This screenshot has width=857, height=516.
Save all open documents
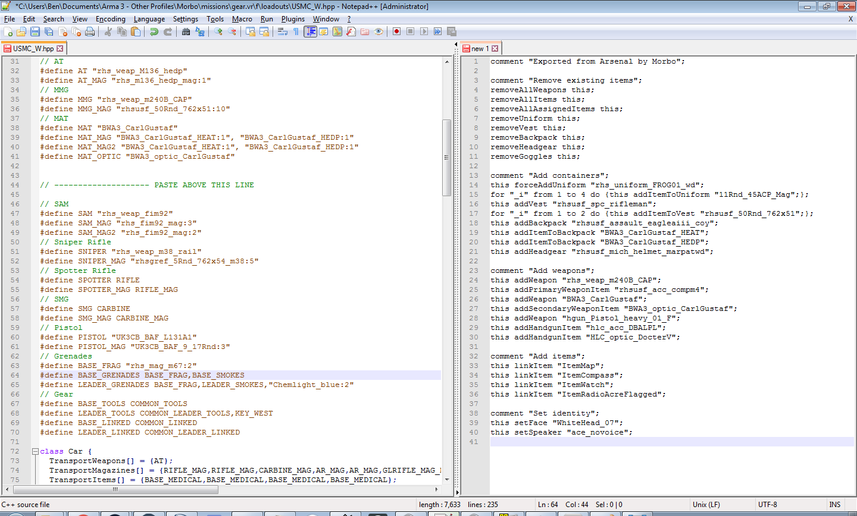48,32
